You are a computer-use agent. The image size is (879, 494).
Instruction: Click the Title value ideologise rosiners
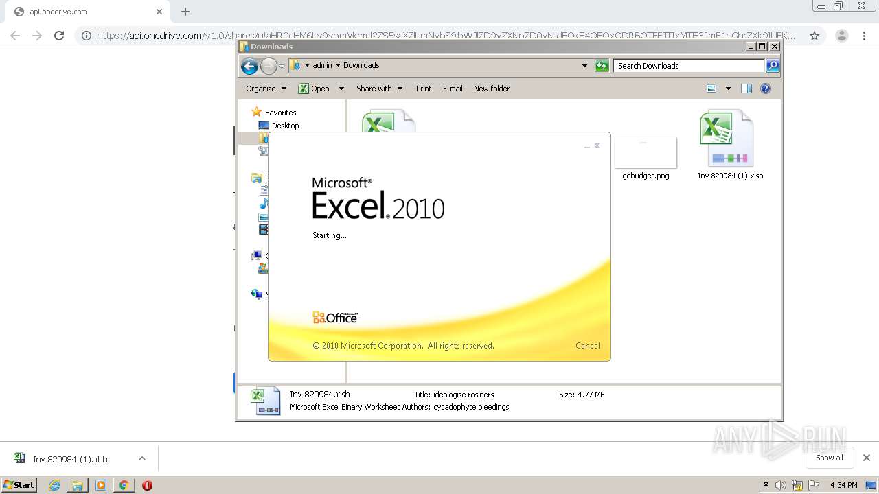click(464, 395)
